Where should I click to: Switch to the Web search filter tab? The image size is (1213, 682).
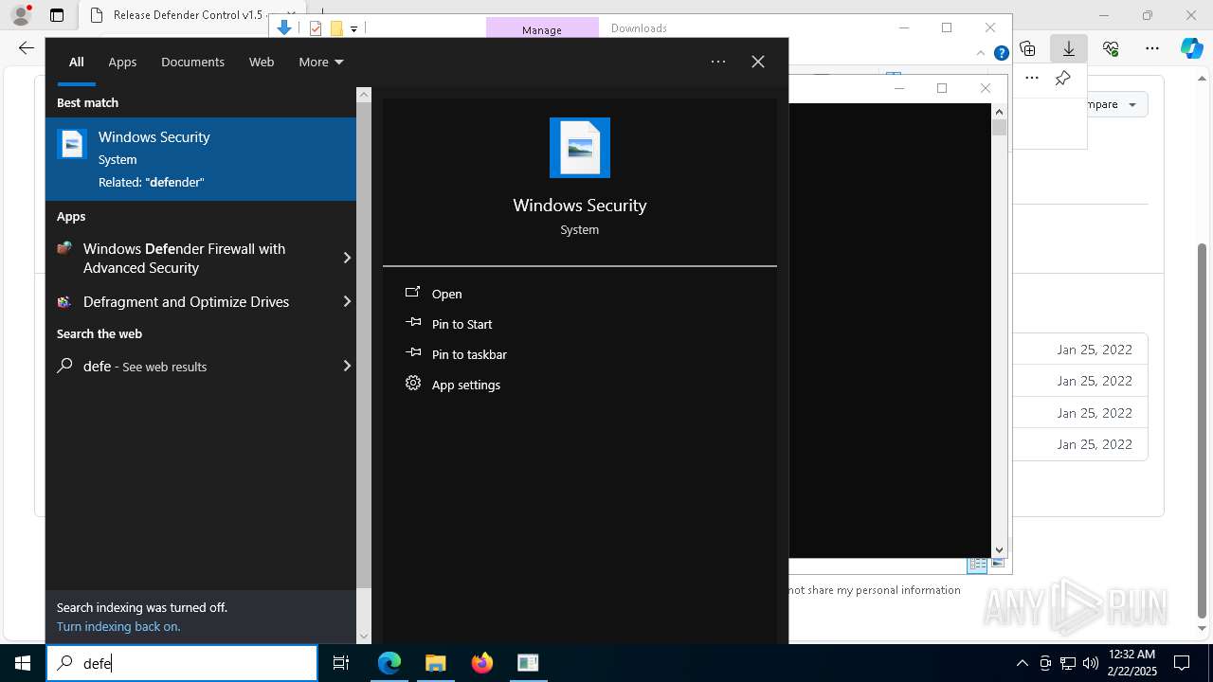(262, 62)
